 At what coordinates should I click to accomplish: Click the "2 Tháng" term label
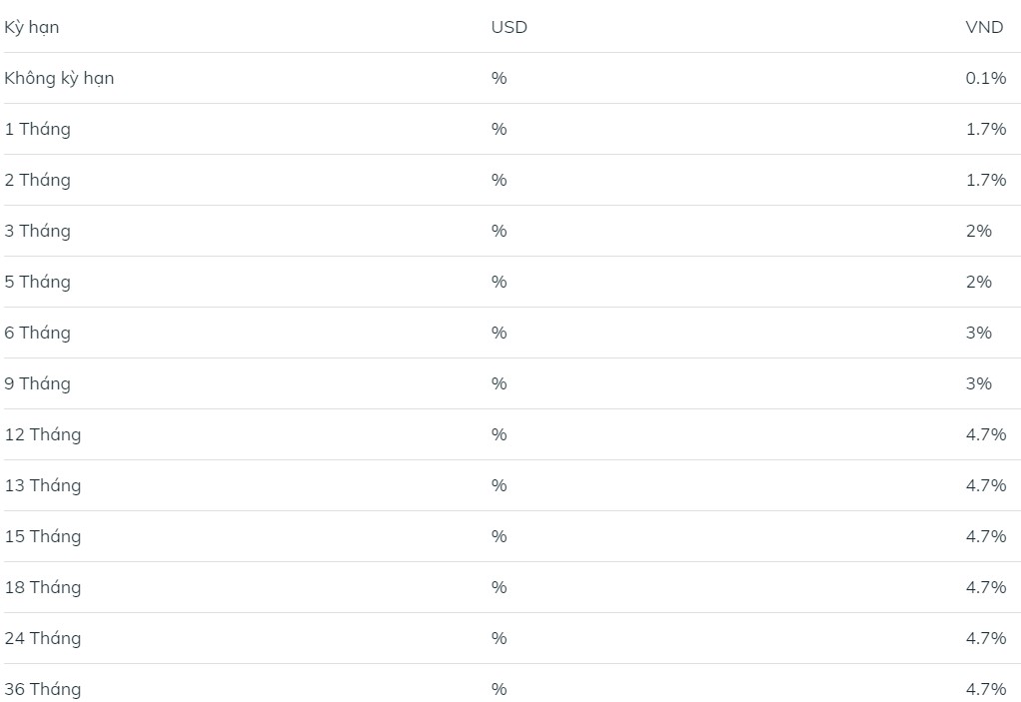point(38,180)
